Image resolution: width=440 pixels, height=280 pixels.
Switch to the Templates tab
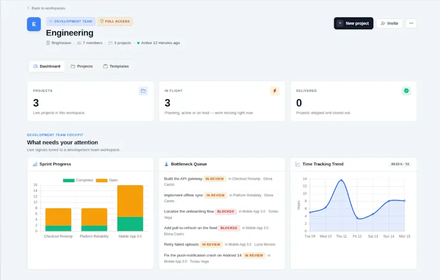click(x=116, y=66)
